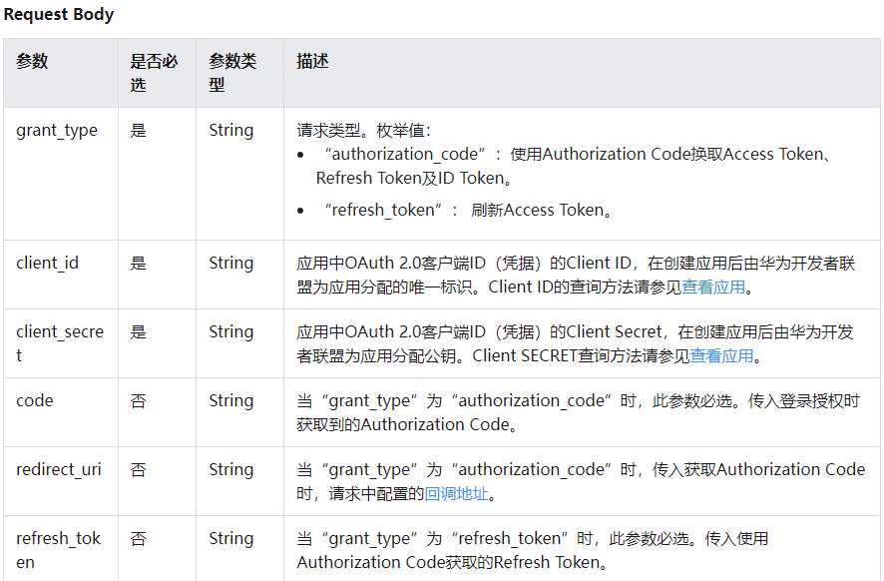The image size is (884, 581).
Task: Click the code row description text
Action: click(578, 412)
